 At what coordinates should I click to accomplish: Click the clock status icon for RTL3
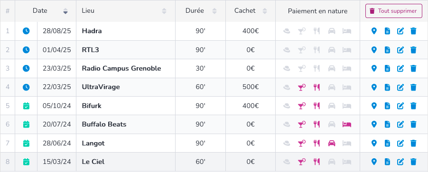(26, 50)
